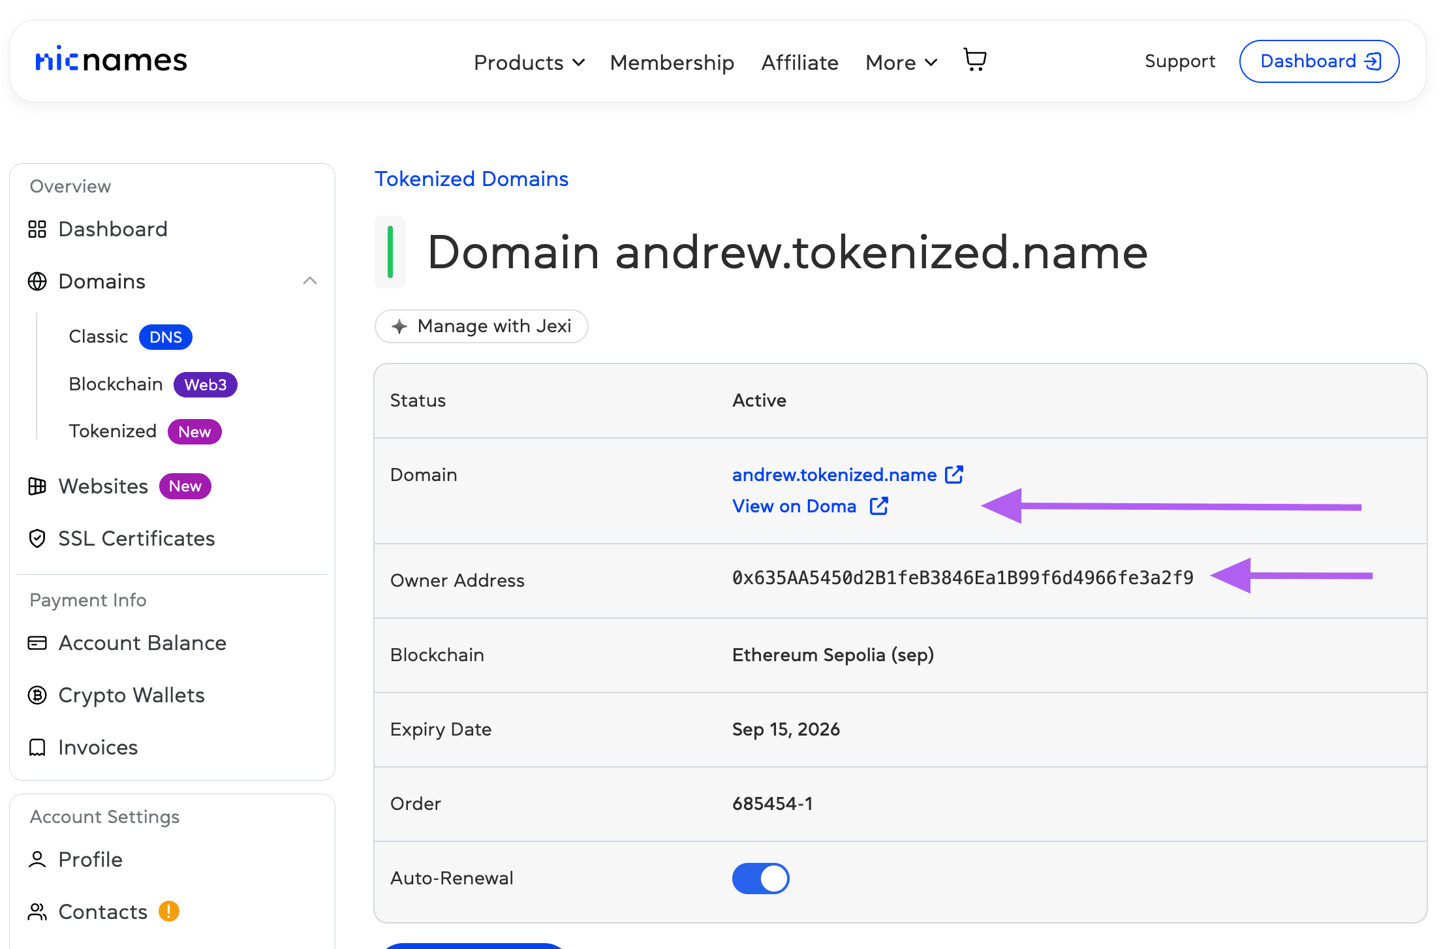Expand the Products dropdown menu
This screenshot has width=1441, height=949.
529,63
